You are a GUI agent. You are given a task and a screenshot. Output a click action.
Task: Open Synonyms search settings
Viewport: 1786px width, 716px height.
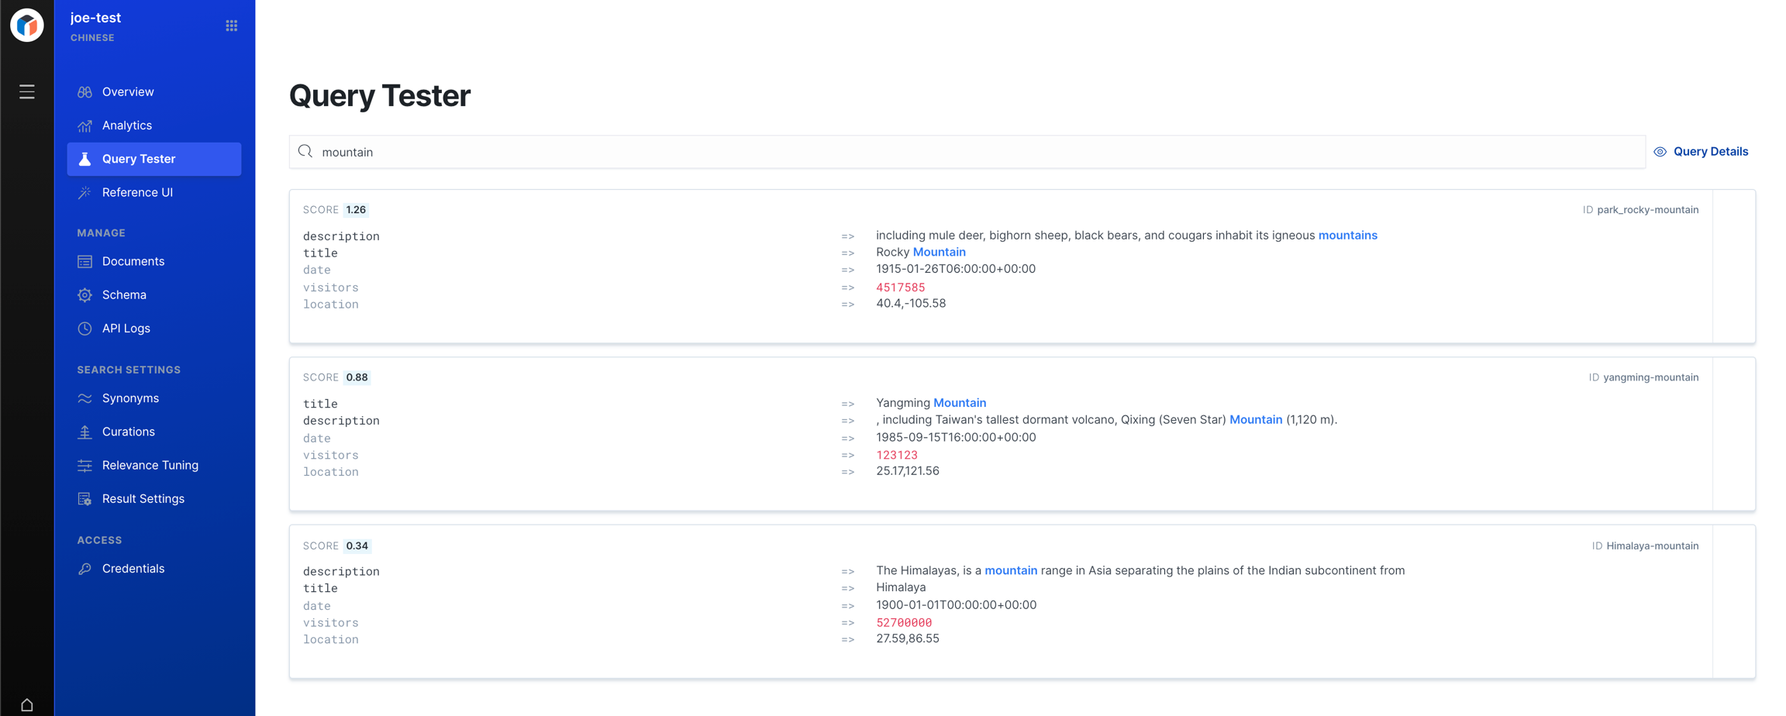click(x=130, y=398)
